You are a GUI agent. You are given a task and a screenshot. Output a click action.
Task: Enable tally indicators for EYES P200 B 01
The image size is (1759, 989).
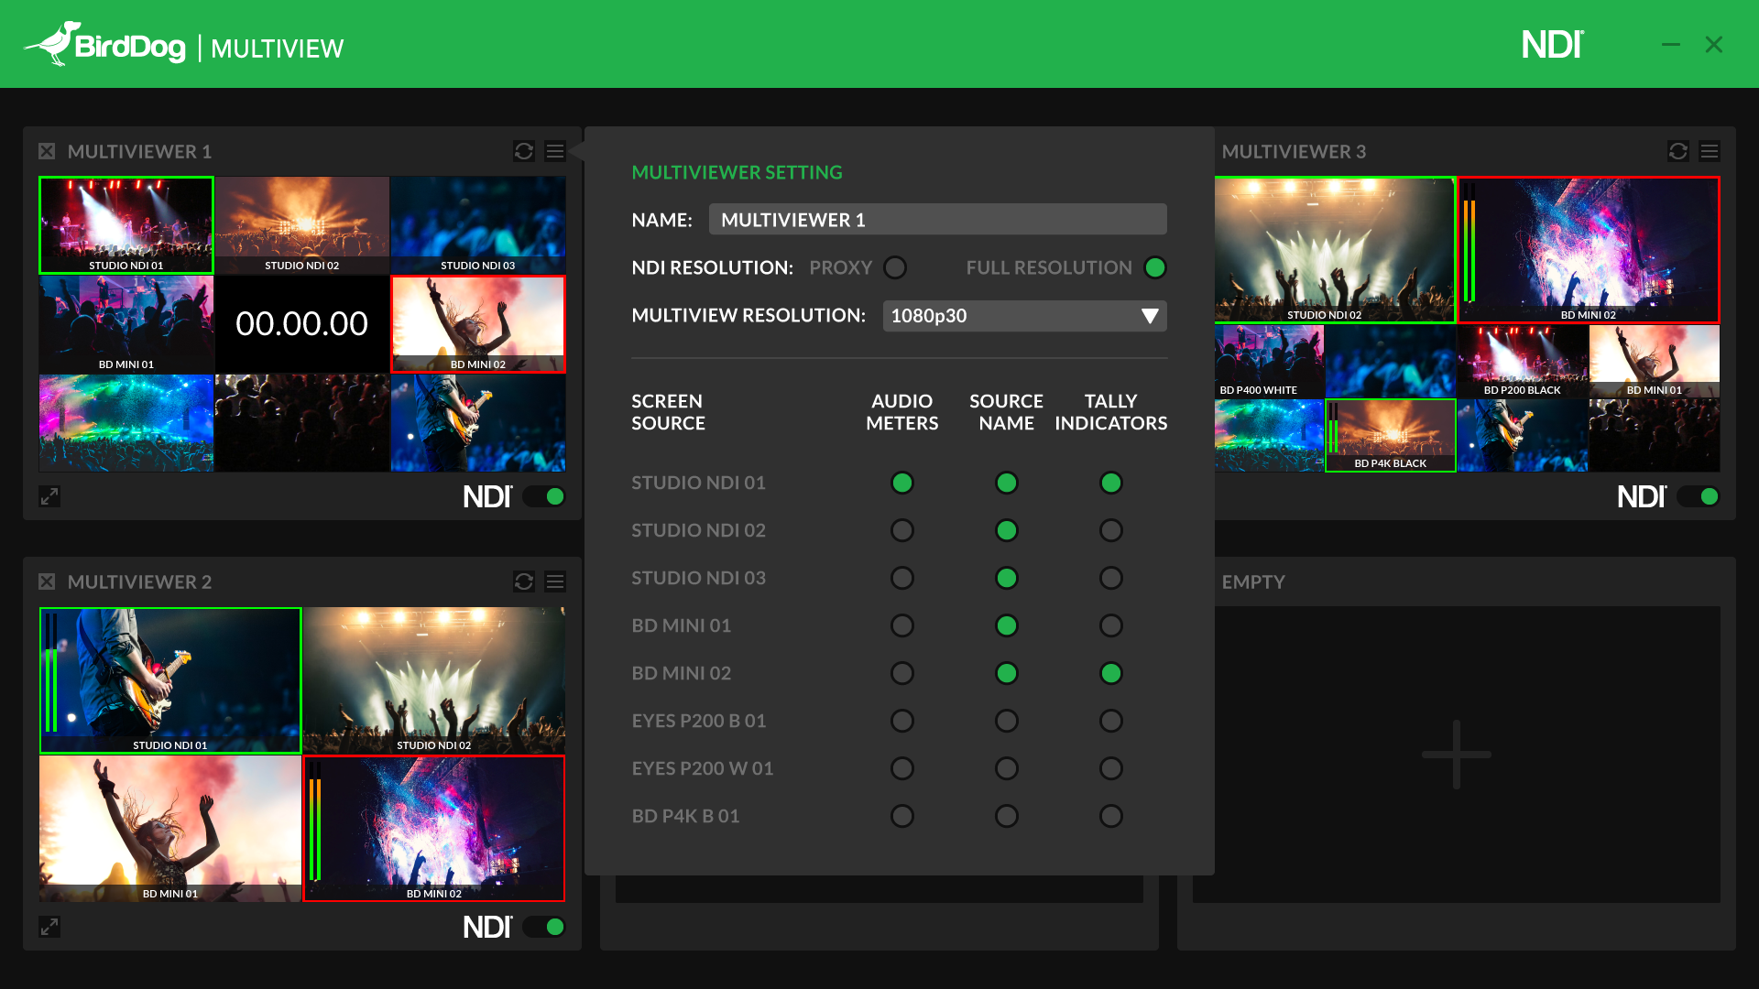pos(1111,721)
